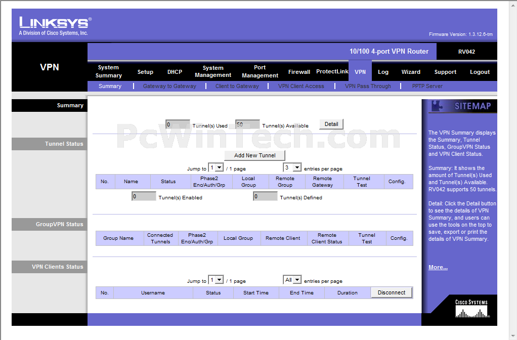The width and height of the screenshot is (517, 340).
Task: Follow the More... link in sidebar
Action: 438,267
